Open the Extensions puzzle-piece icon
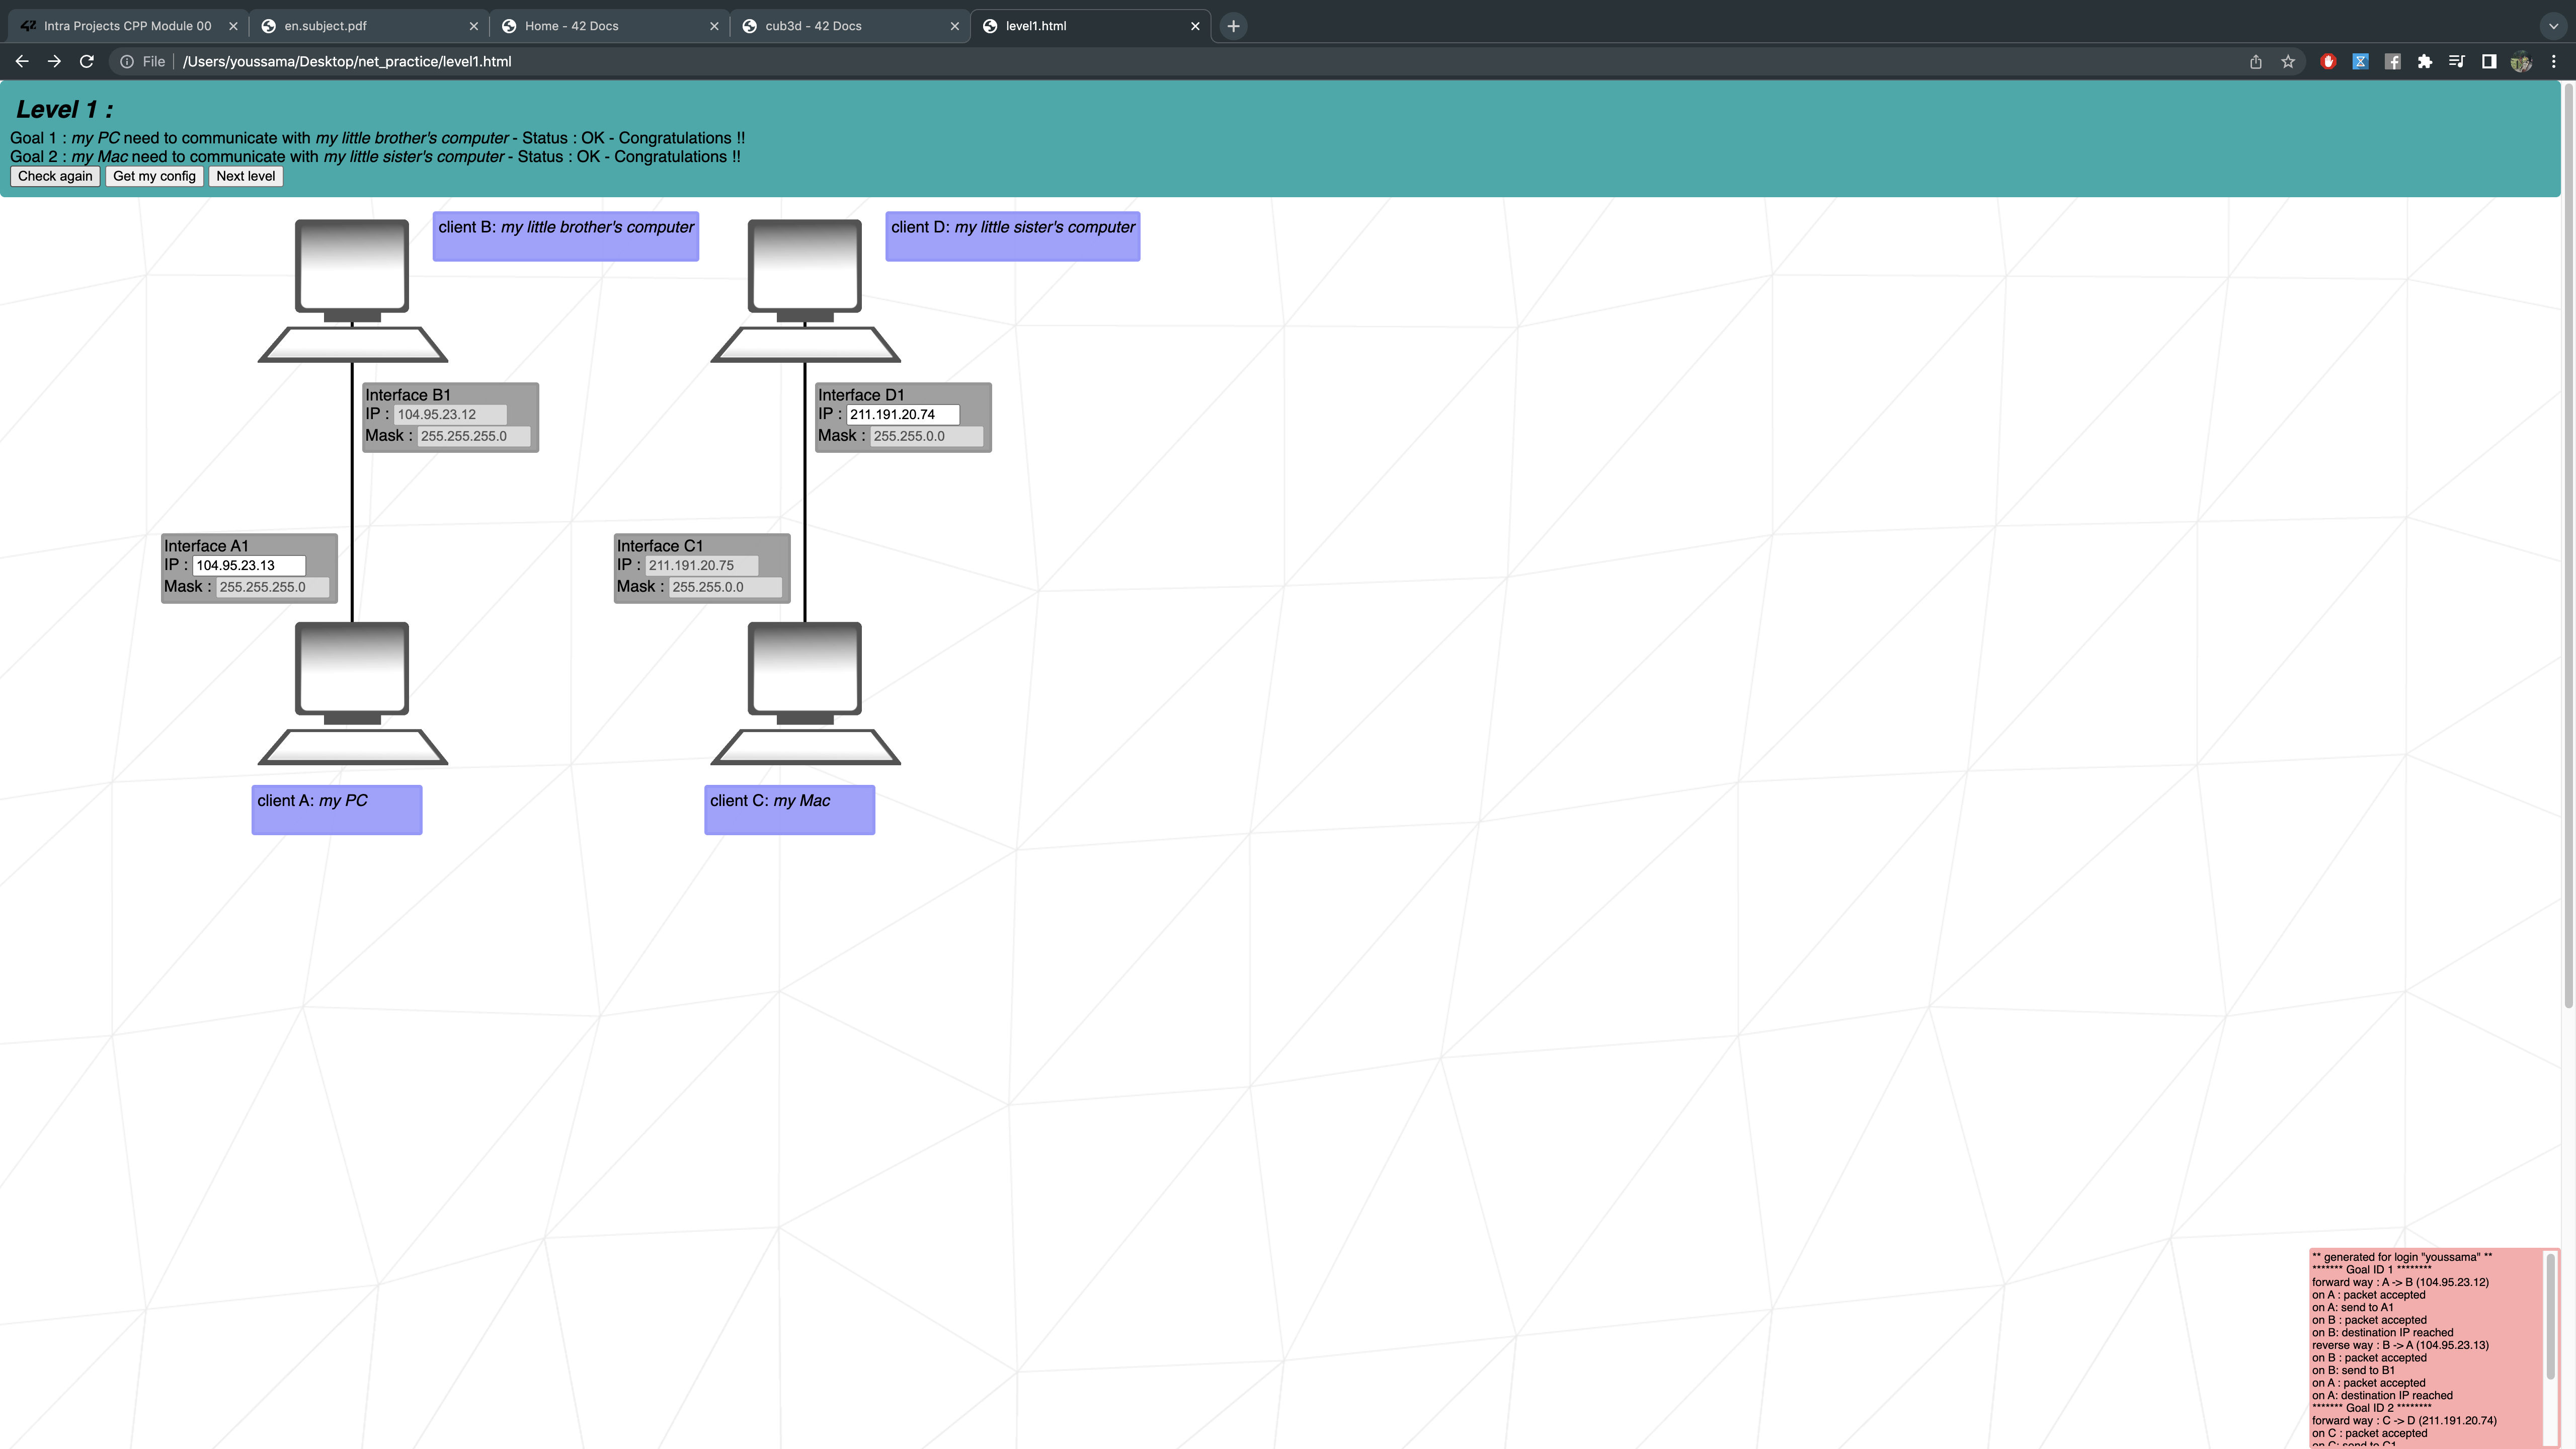 click(2424, 61)
